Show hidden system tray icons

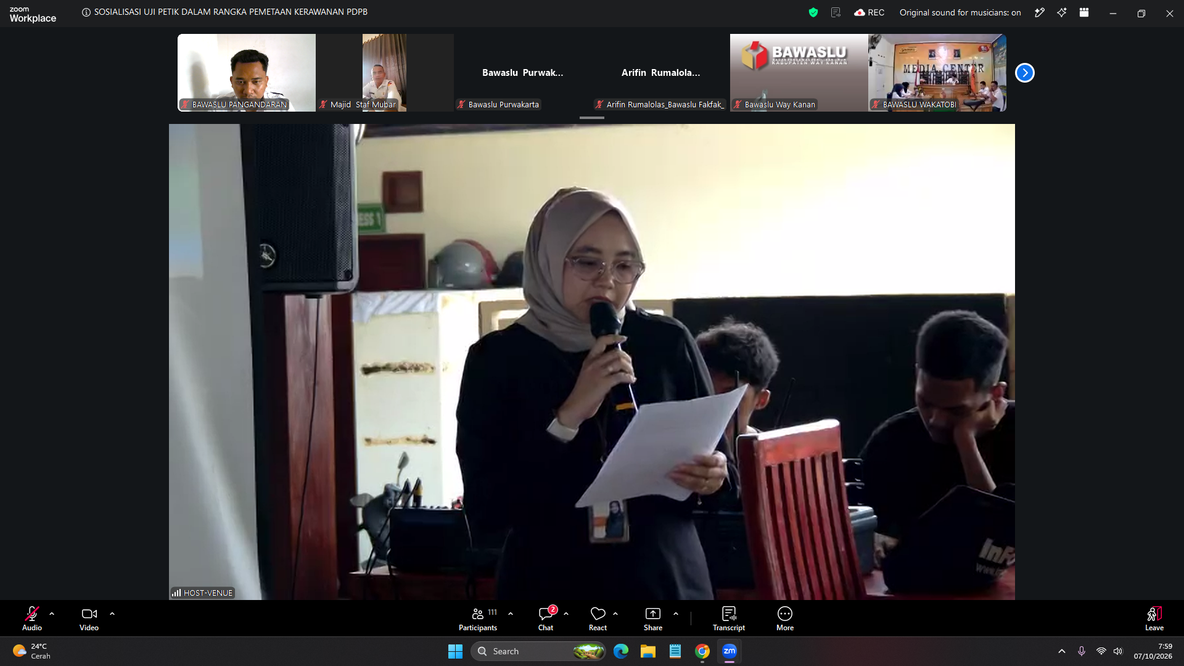[x=1062, y=651]
